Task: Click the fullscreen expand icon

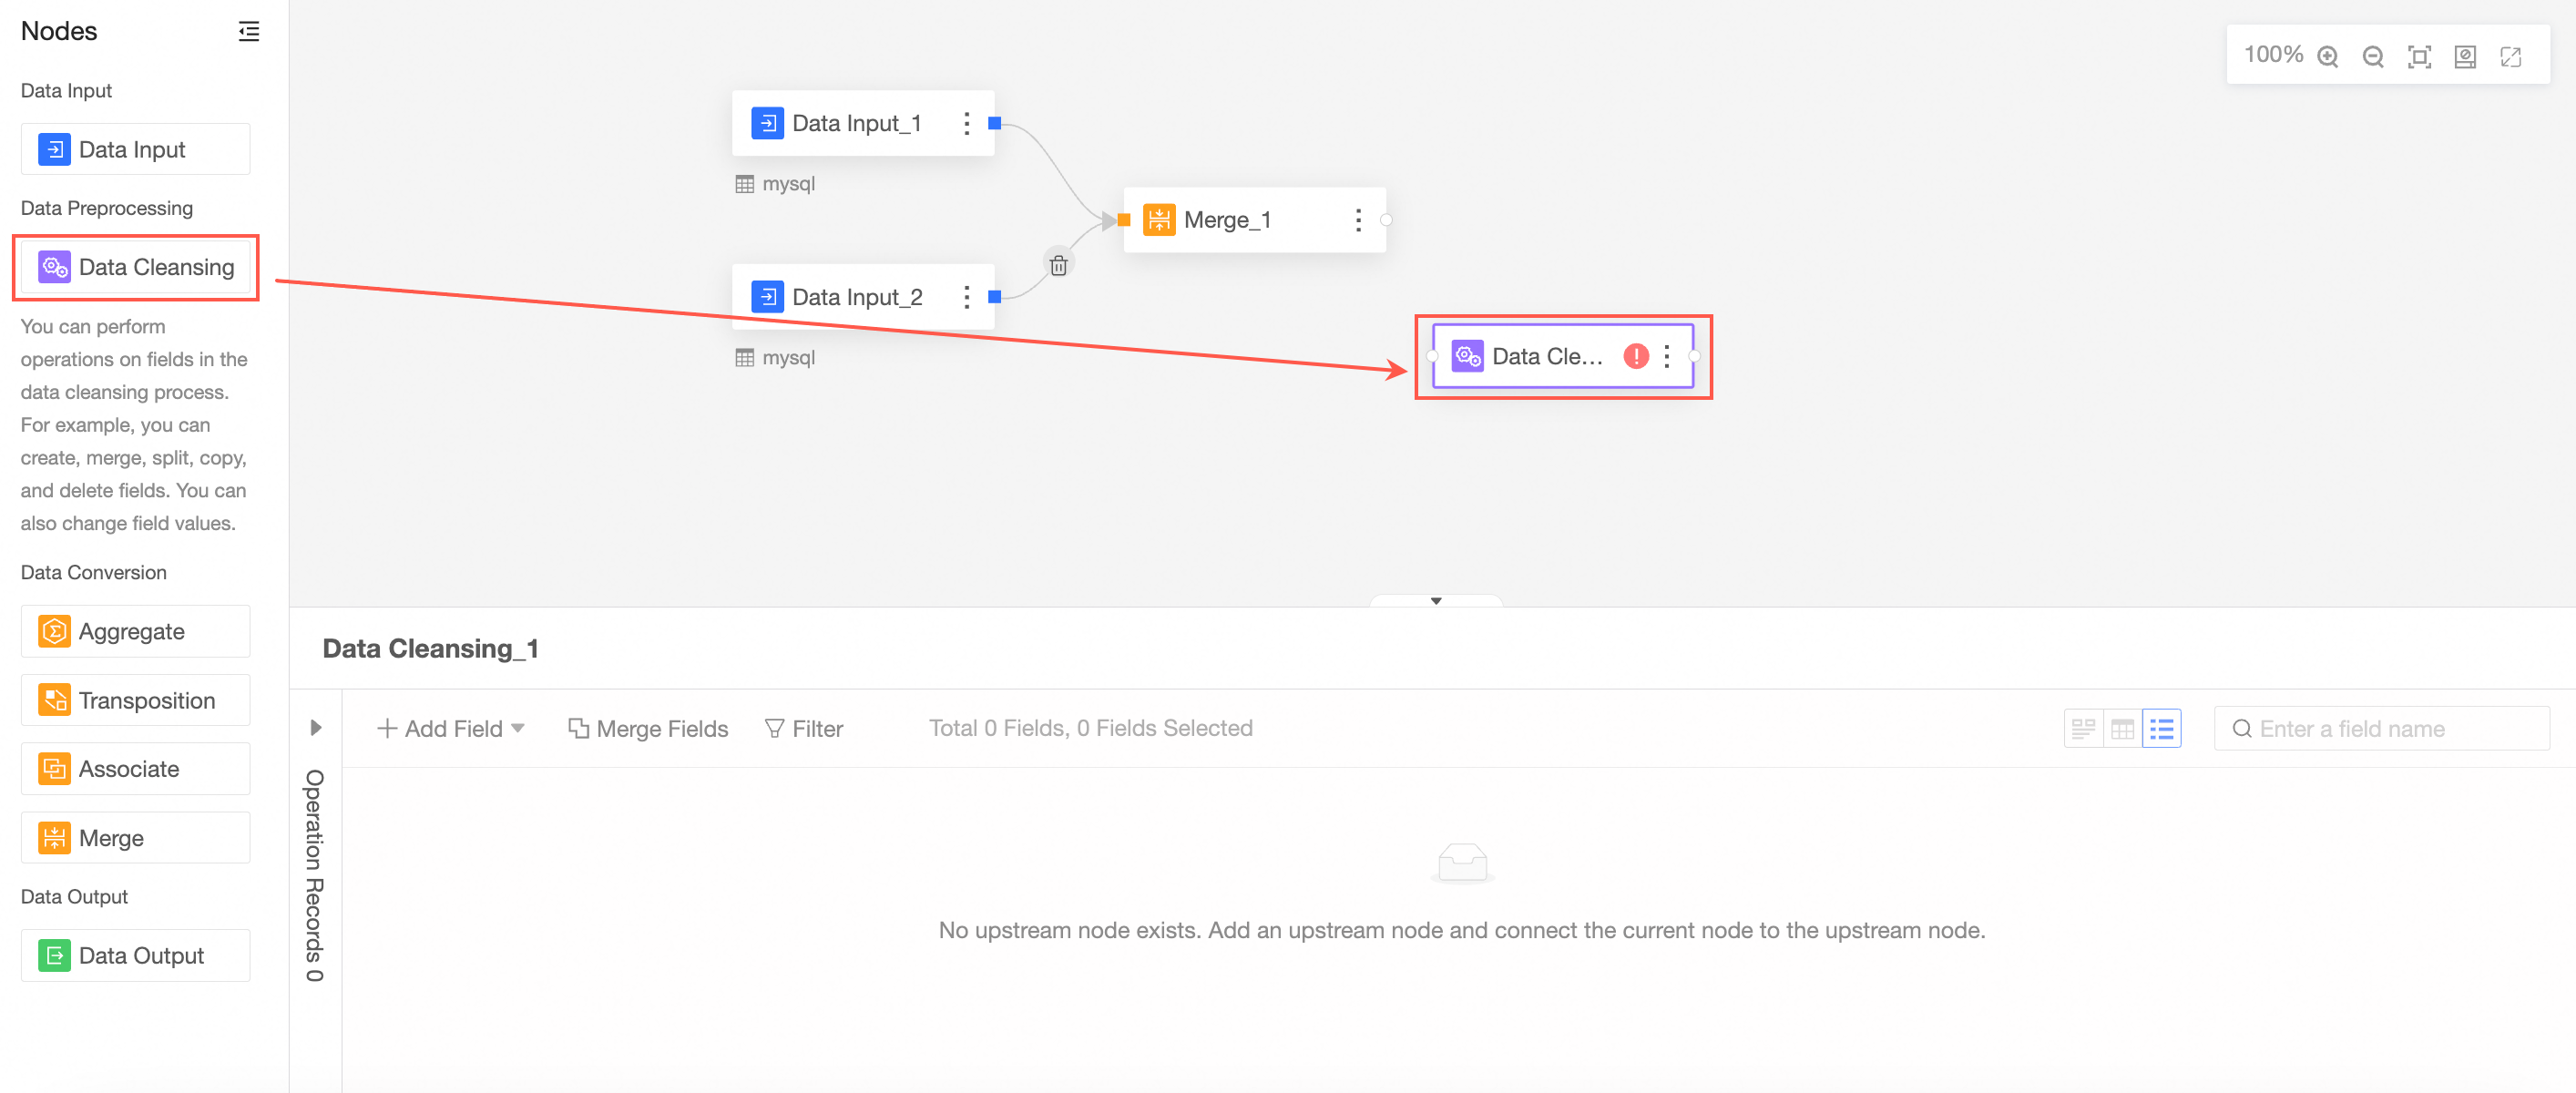Action: [x=2511, y=57]
